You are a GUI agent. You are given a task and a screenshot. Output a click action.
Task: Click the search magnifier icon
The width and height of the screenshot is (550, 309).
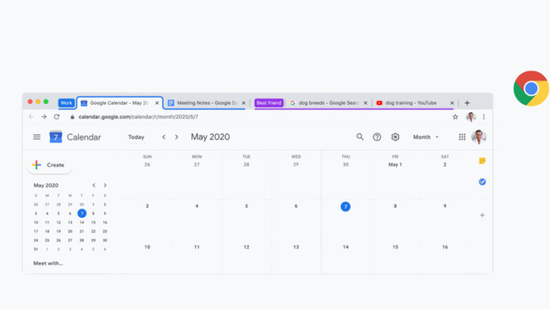click(360, 137)
